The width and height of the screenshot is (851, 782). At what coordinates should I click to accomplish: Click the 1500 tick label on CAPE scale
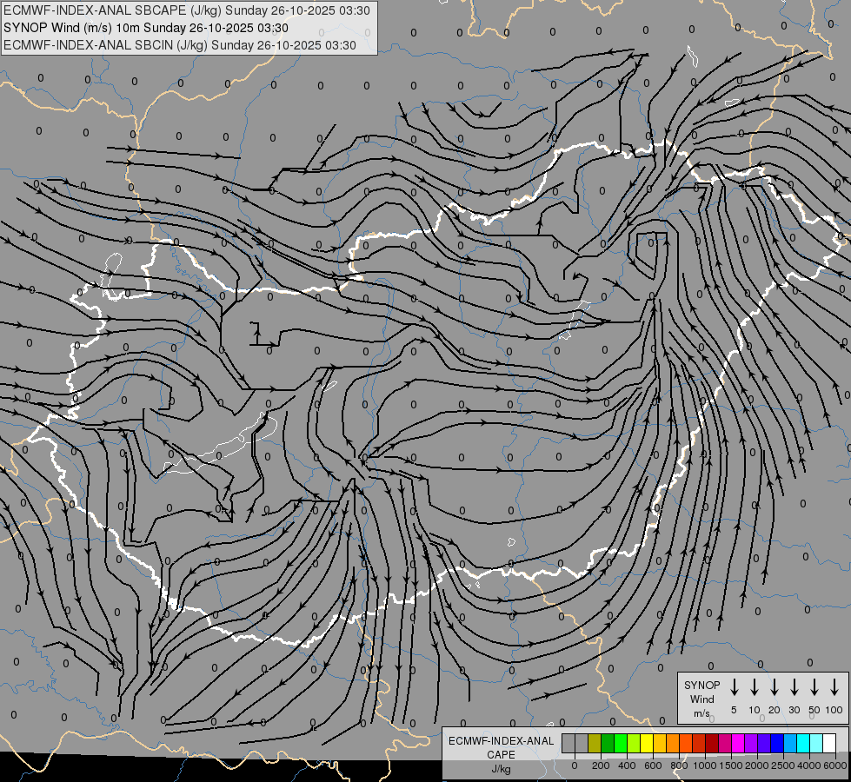coord(731,765)
